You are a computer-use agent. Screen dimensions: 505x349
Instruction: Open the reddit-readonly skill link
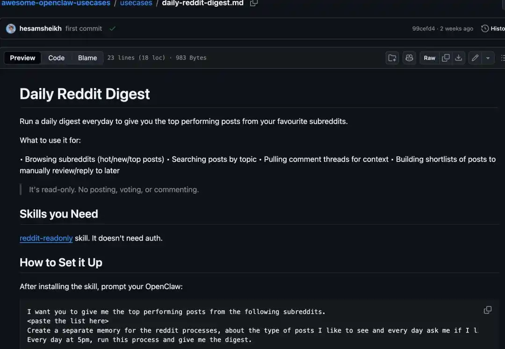(46, 238)
